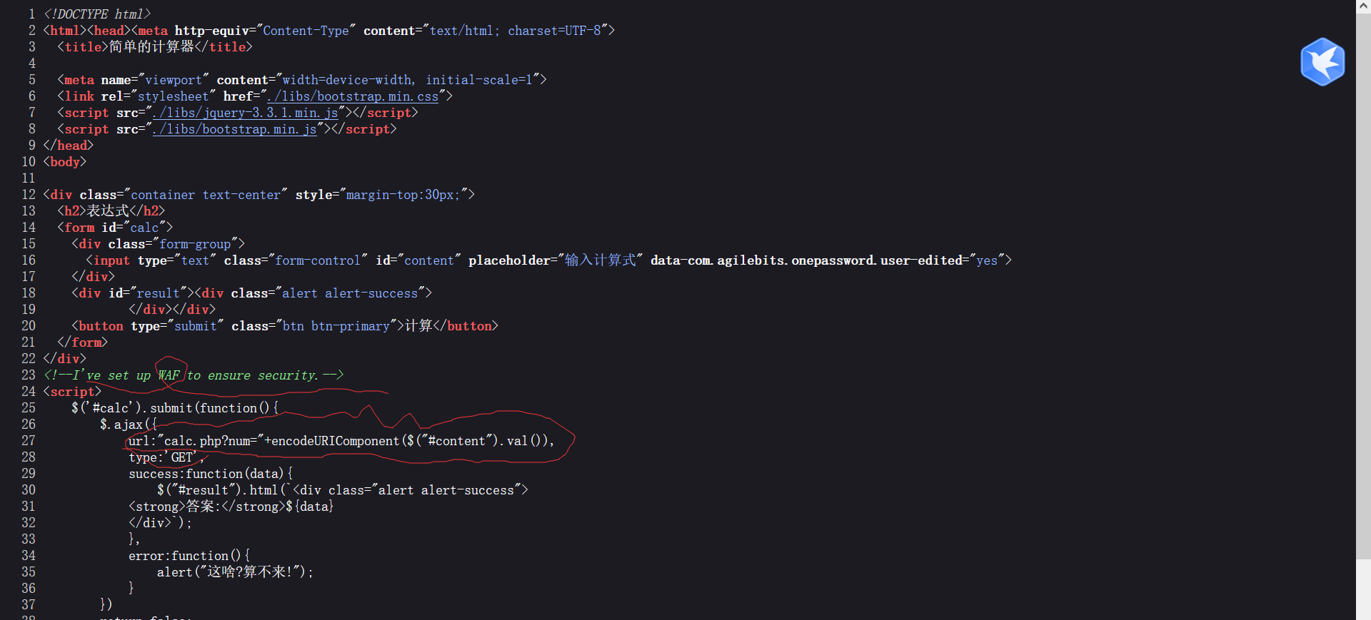The width and height of the screenshot is (1371, 620).
Task: Click the alert text 这啥?算不来!
Action: pos(249,572)
